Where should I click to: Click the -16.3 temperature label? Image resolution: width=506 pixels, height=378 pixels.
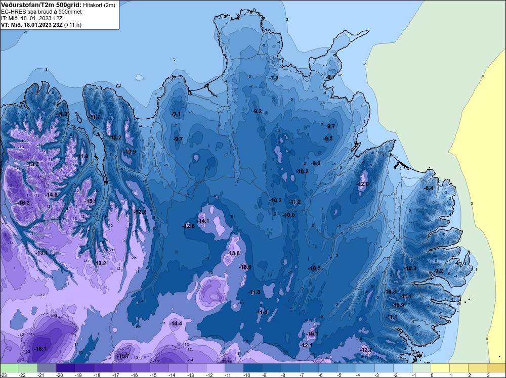pyautogui.click(x=24, y=203)
